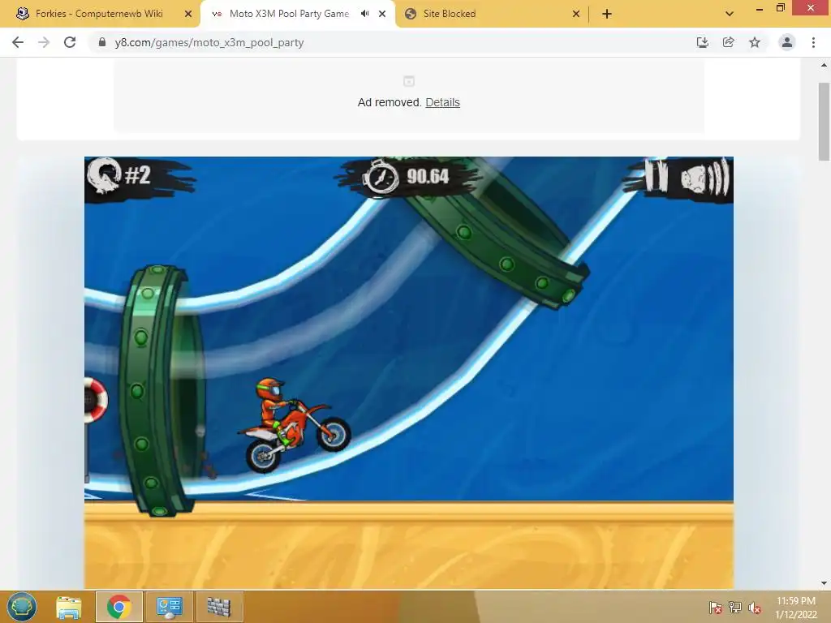Click the 90.64 timer value

428,176
